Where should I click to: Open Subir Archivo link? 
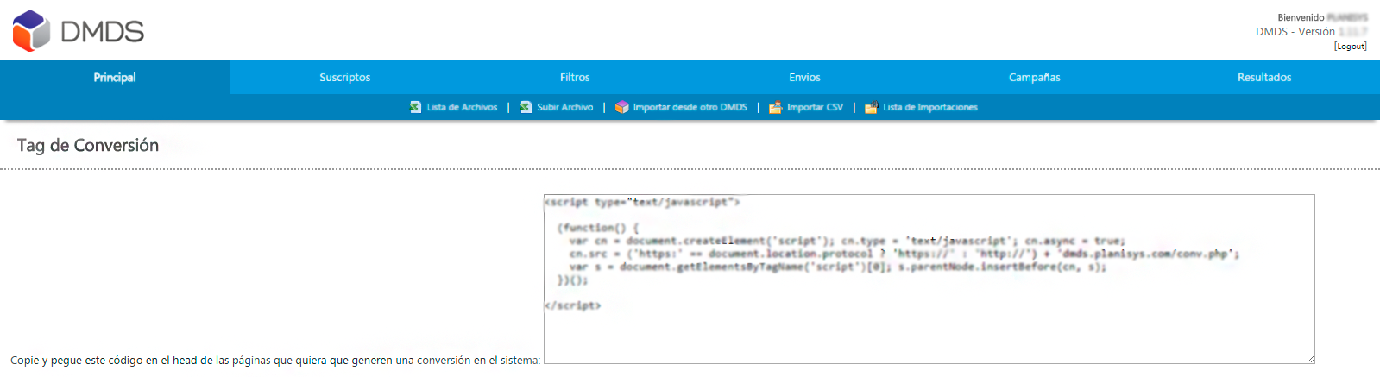click(x=565, y=107)
